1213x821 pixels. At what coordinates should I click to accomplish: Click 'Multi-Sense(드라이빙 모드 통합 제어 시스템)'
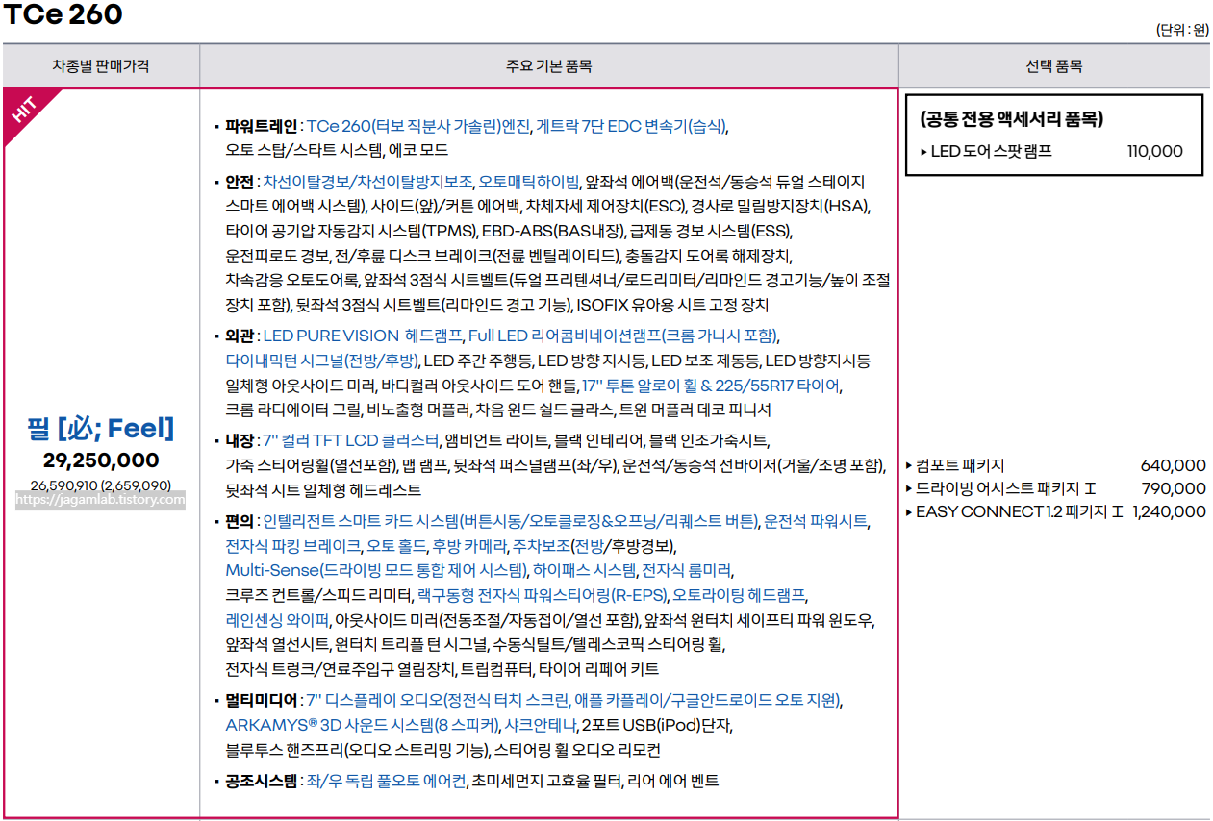click(376, 570)
